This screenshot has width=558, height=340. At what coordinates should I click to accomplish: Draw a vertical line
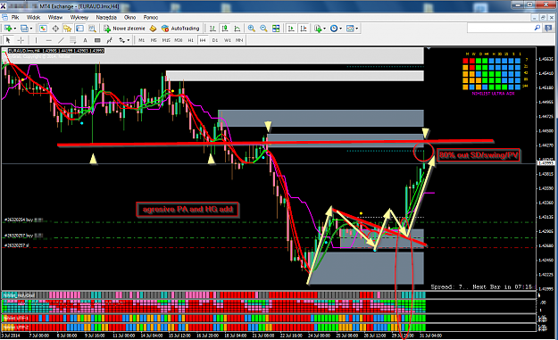pos(36,40)
